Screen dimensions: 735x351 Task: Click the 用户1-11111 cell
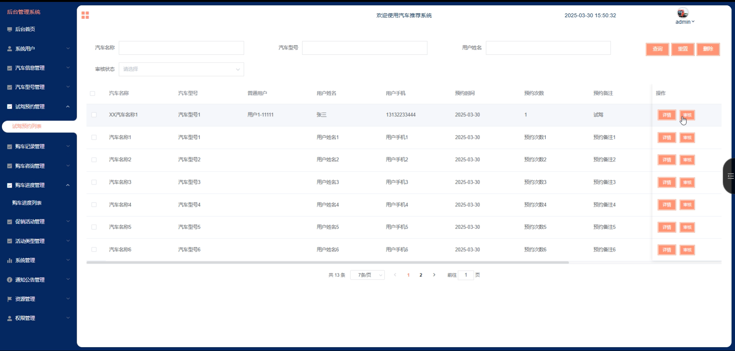(x=260, y=115)
